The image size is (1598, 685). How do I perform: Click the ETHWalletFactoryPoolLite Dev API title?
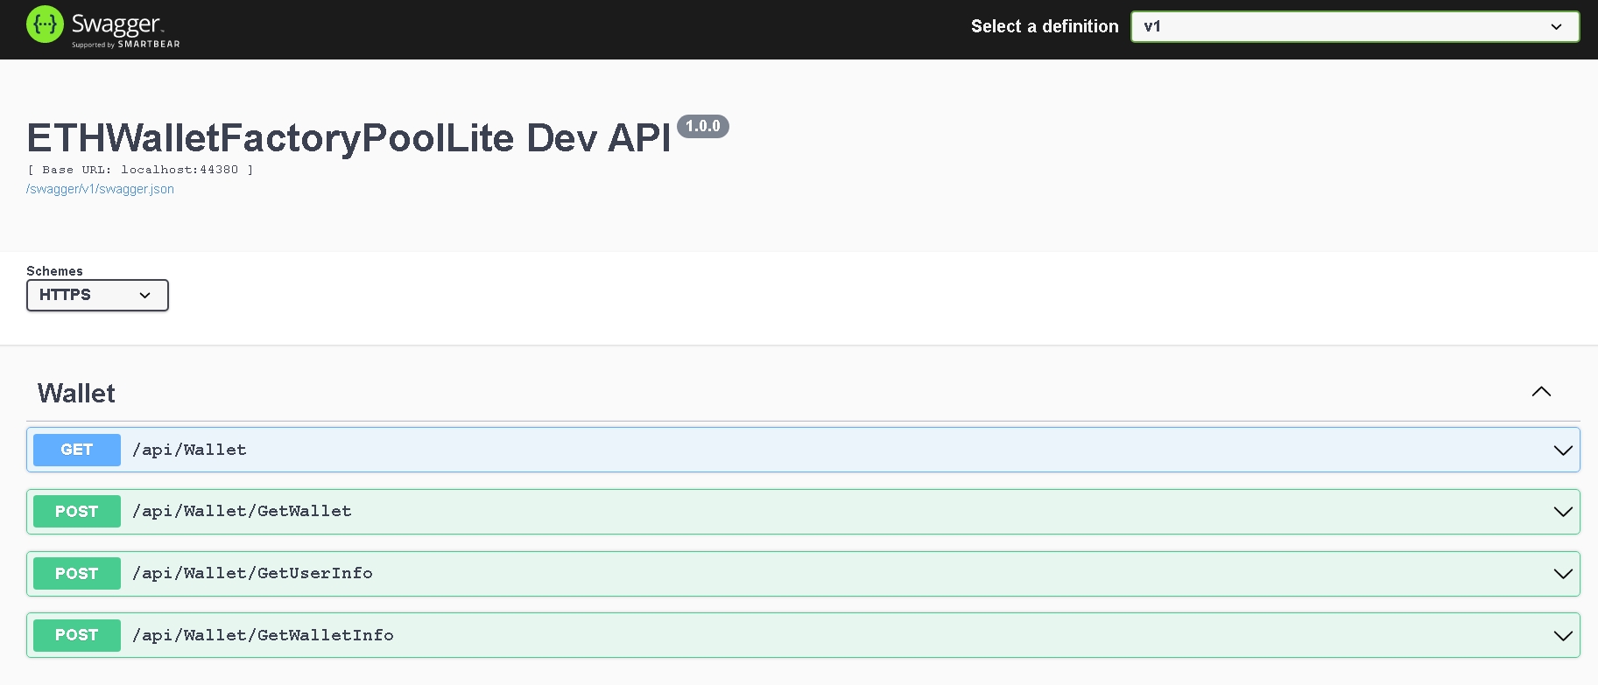coord(348,137)
